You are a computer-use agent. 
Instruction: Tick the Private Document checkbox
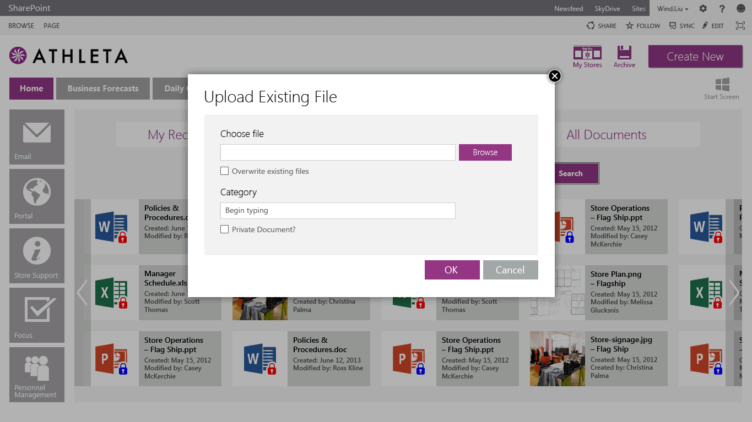tap(224, 229)
